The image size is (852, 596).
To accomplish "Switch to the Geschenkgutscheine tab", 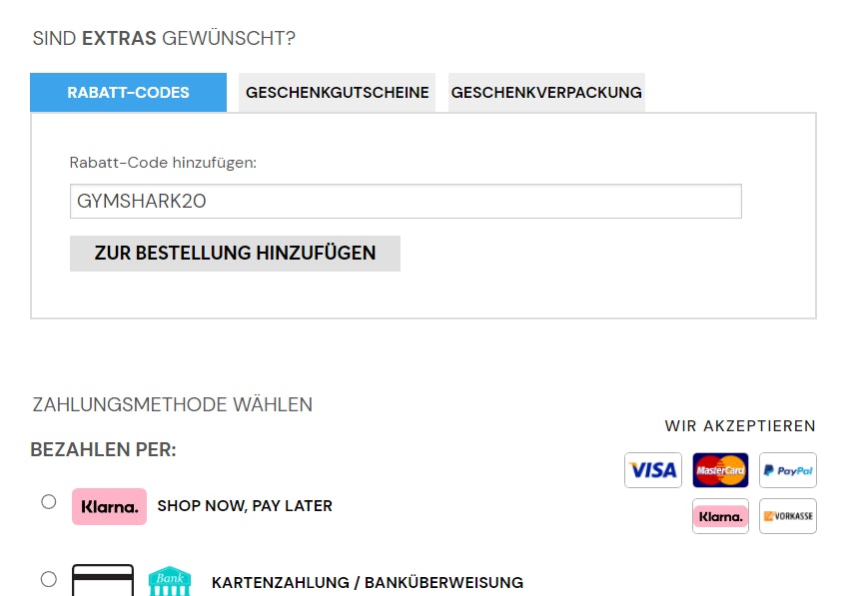I will pos(337,92).
